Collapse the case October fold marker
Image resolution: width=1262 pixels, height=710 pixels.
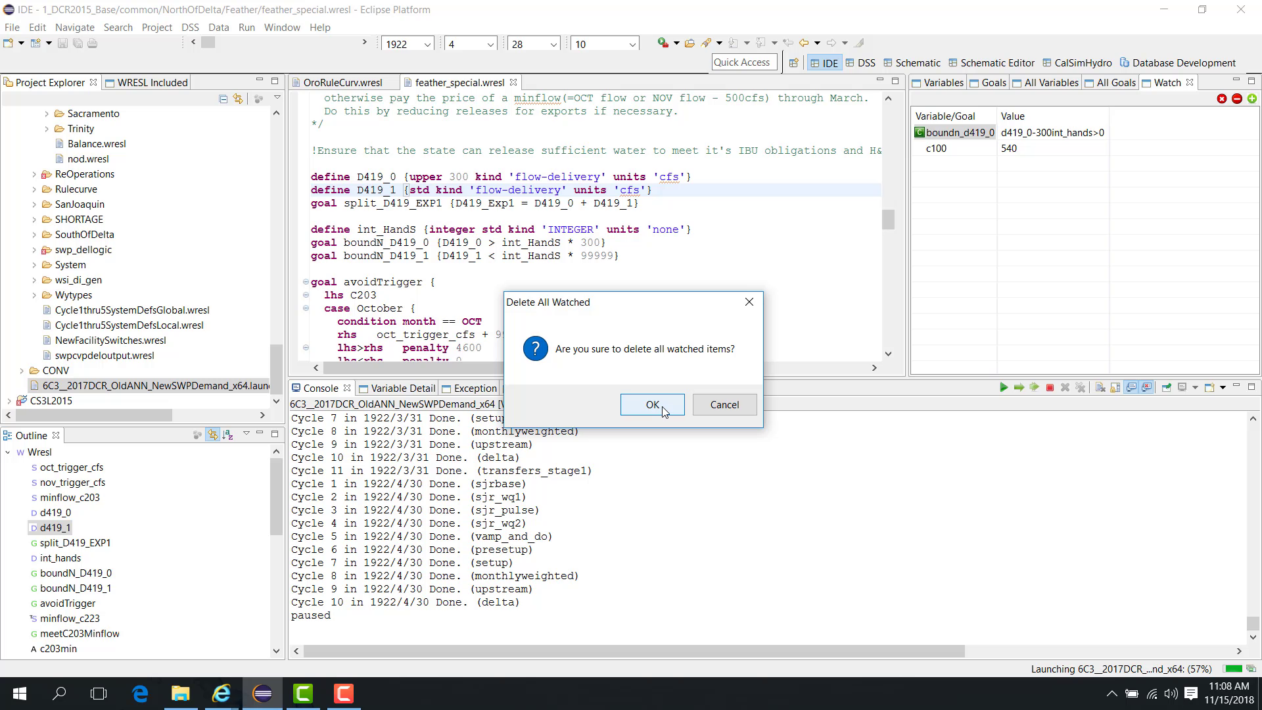306,308
